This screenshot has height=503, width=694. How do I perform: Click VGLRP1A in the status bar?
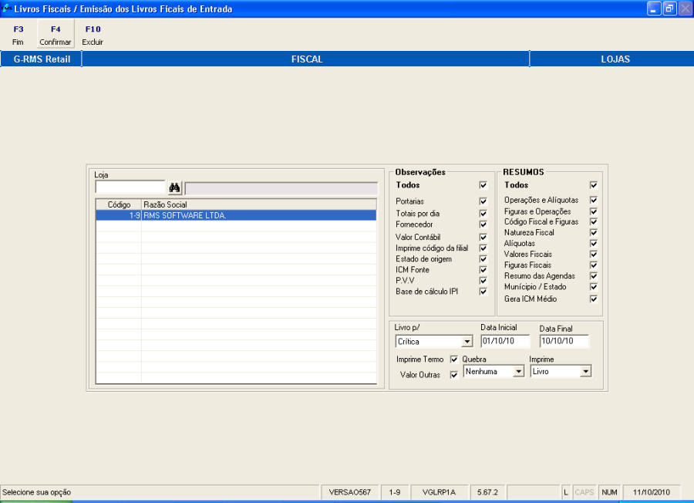439,492
